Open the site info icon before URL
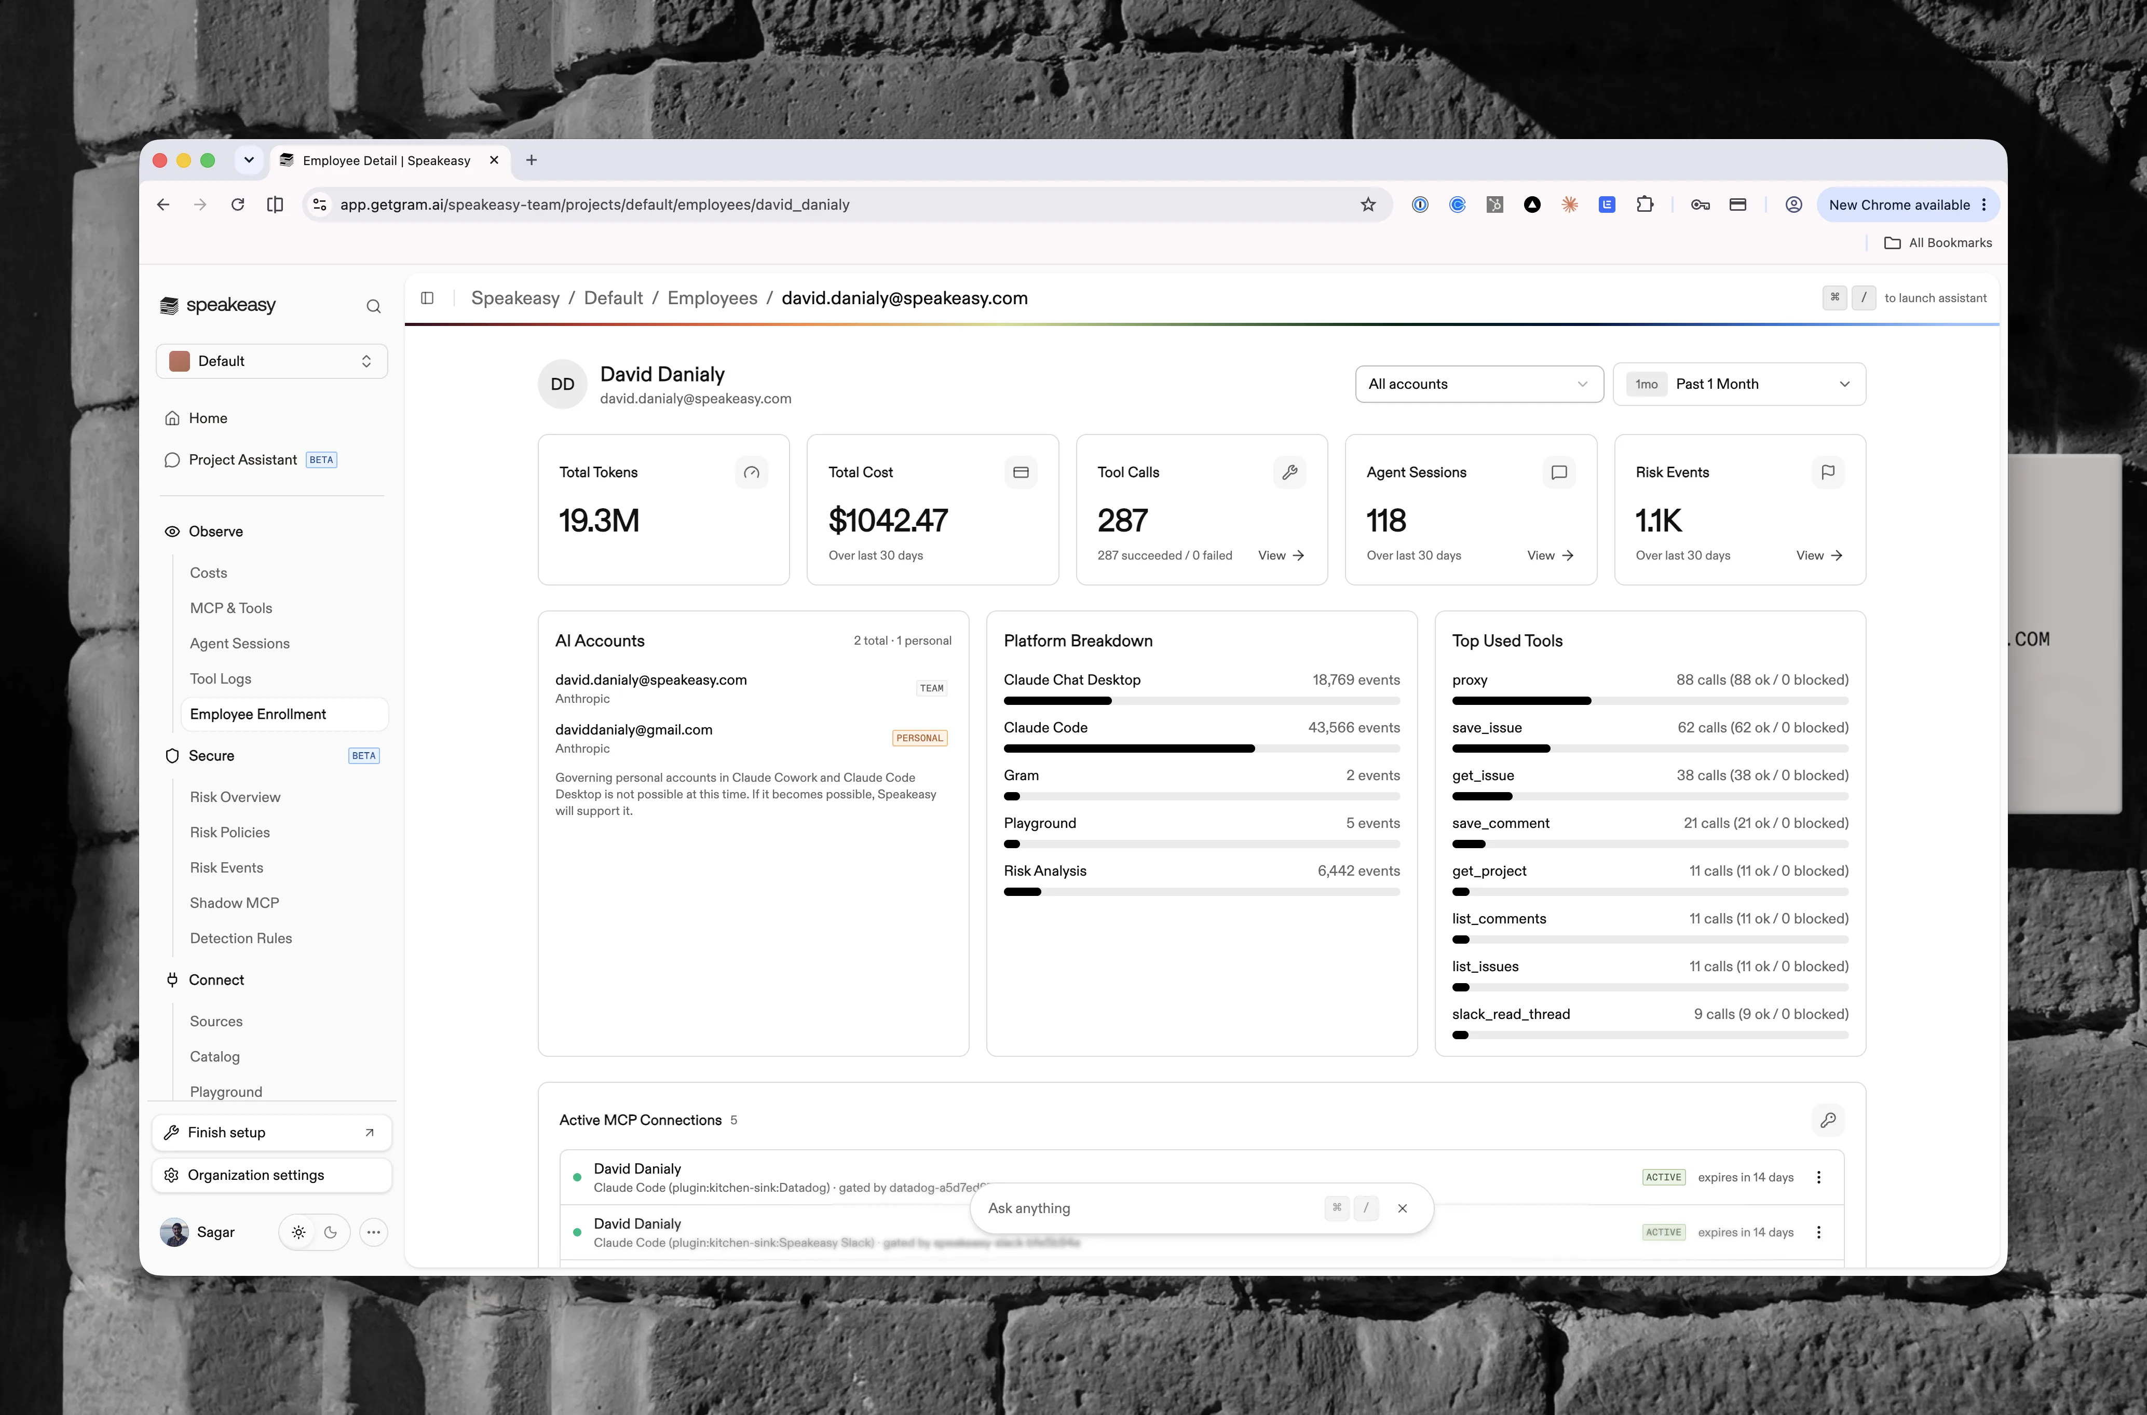 click(319, 205)
